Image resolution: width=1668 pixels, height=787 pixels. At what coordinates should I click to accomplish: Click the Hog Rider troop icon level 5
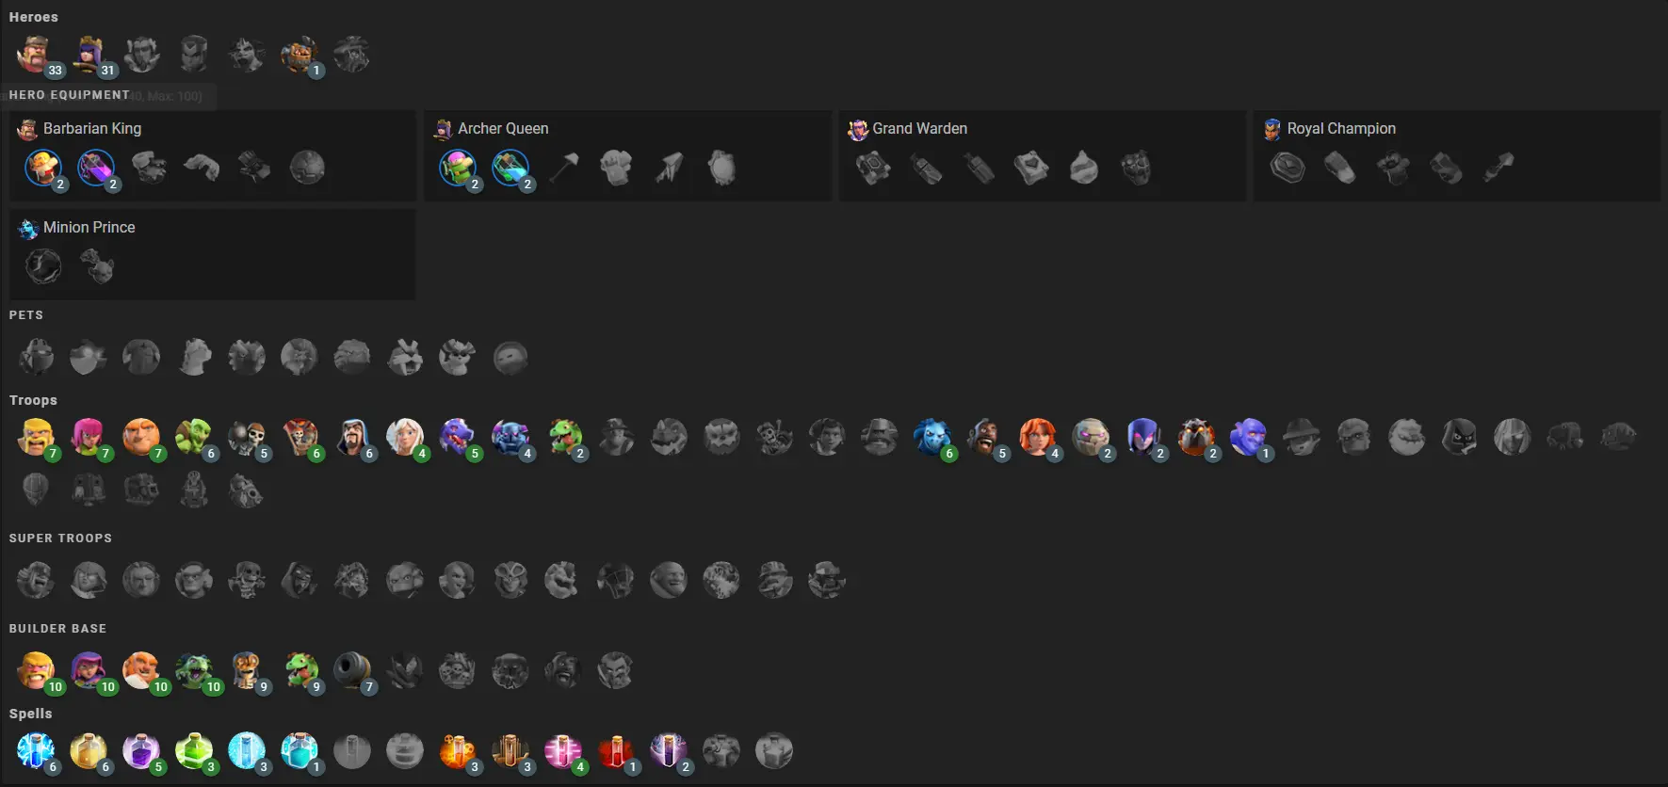[x=985, y=438]
